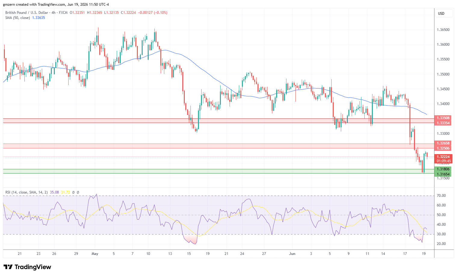Click the 1.35000 price axis label
This screenshot has width=457, height=276.
(443, 74)
